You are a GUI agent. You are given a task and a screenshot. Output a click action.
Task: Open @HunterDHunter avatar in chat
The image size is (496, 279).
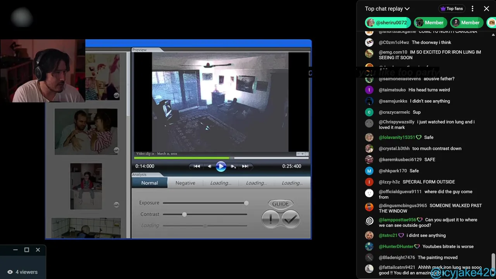[x=369, y=246]
